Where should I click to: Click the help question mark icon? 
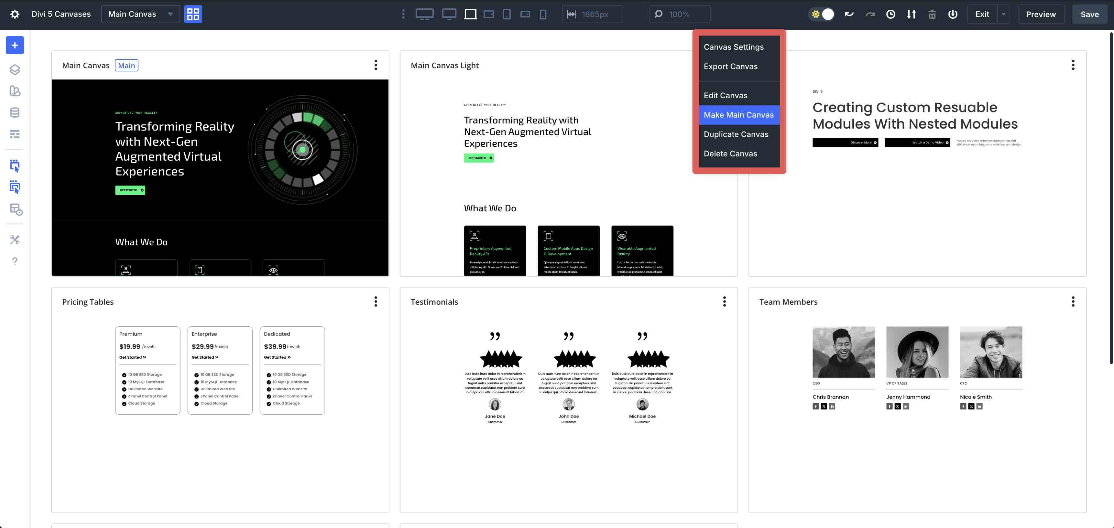coord(15,261)
